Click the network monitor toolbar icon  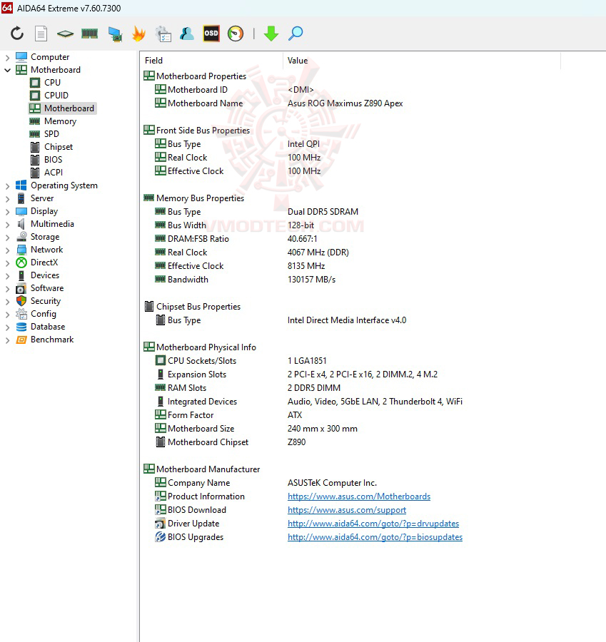115,34
